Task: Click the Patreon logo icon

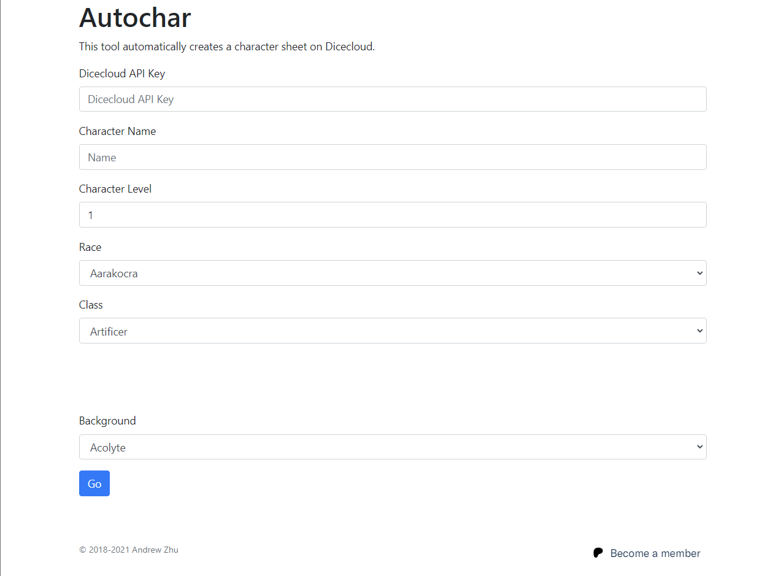Action: click(598, 553)
